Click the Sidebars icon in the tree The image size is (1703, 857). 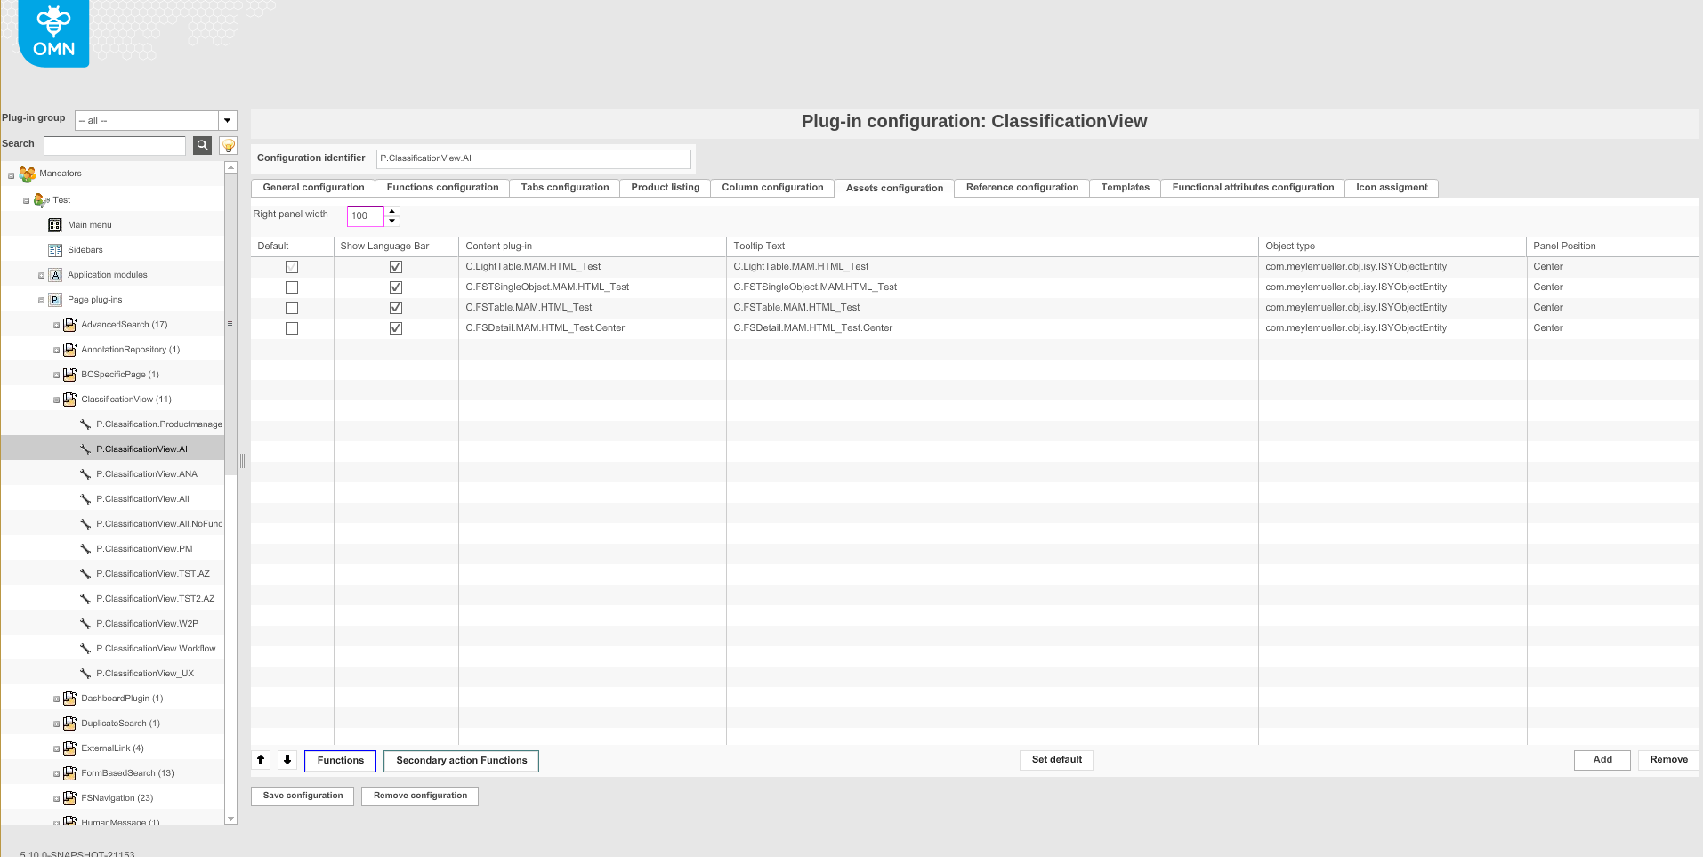click(x=54, y=249)
